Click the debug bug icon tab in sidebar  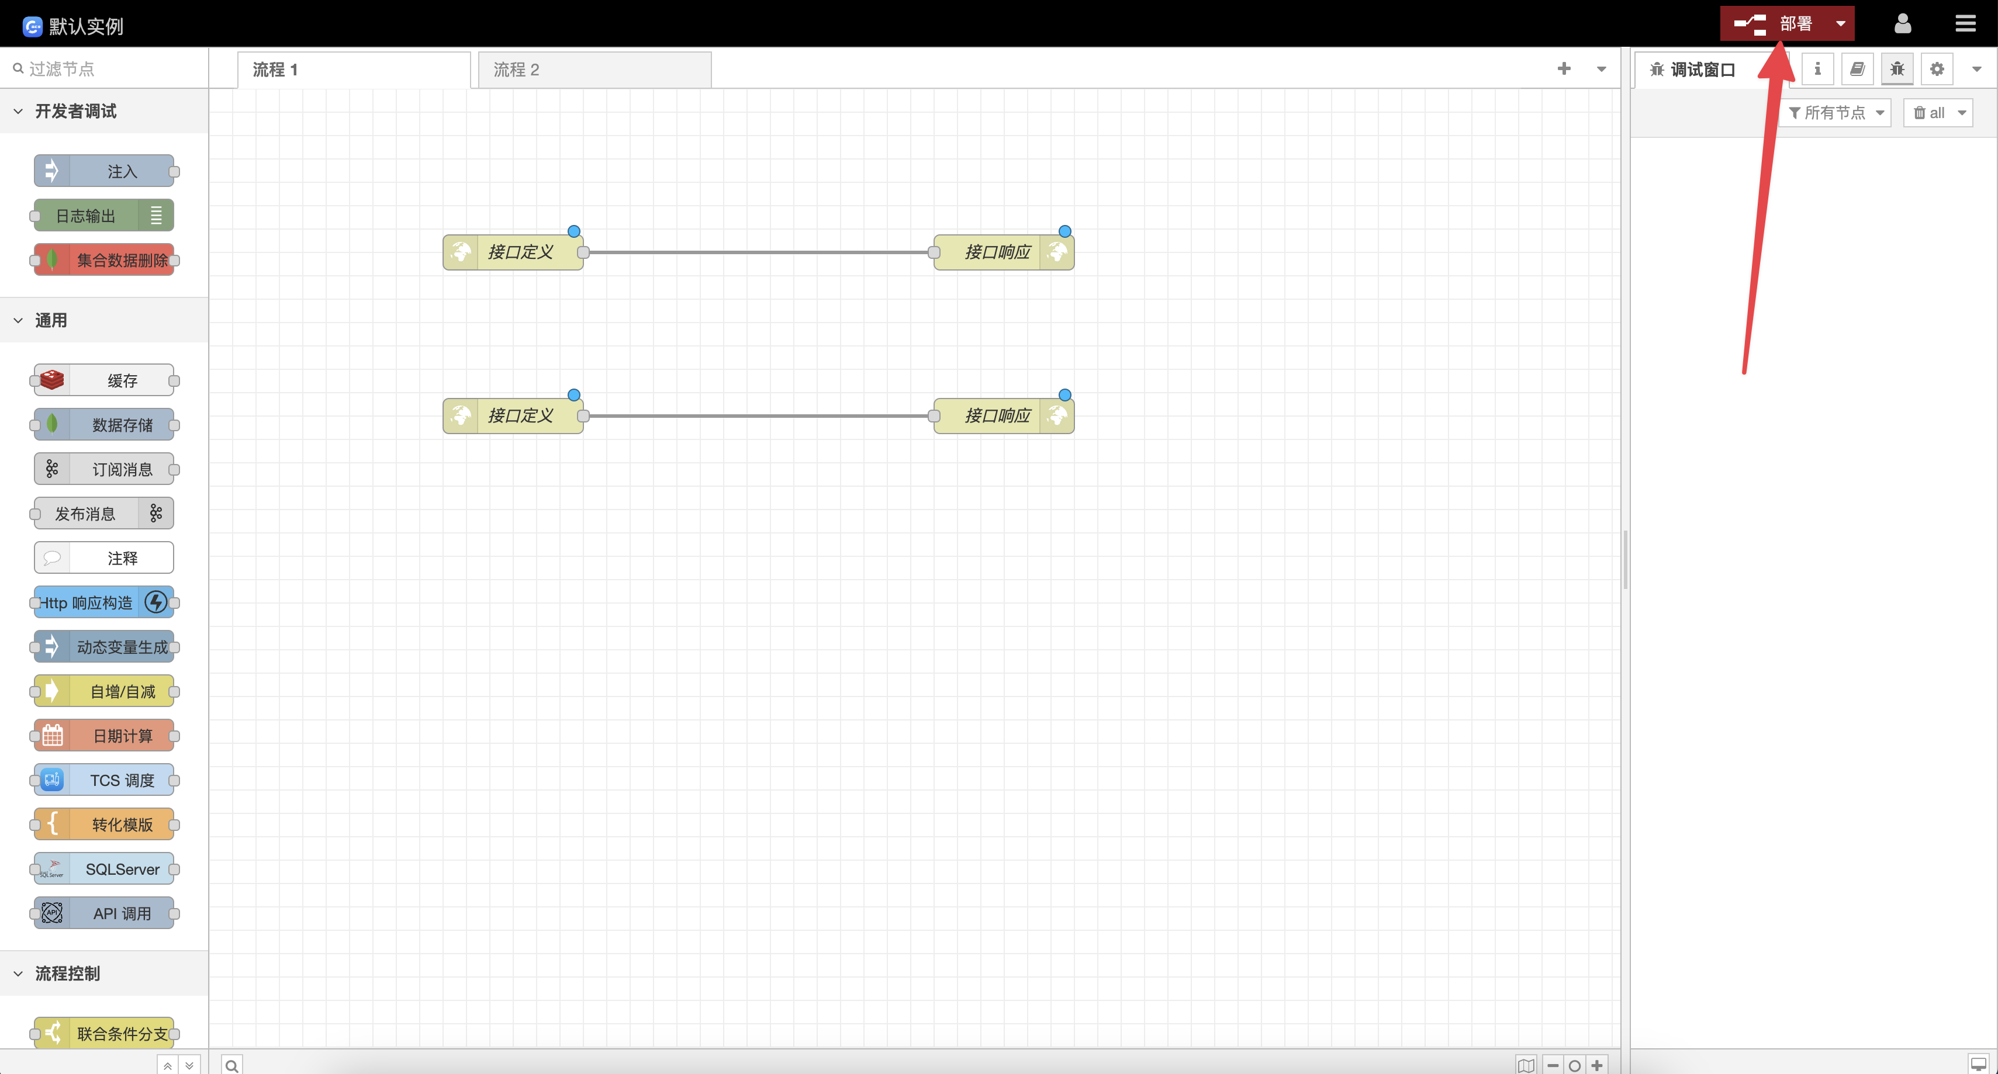tap(1897, 69)
